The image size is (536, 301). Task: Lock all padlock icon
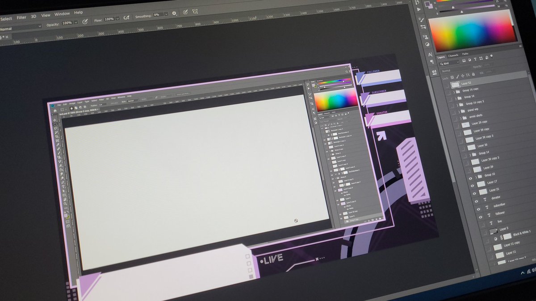pos(473,74)
